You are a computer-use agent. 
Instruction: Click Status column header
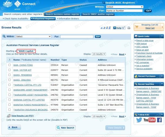point(83,60)
